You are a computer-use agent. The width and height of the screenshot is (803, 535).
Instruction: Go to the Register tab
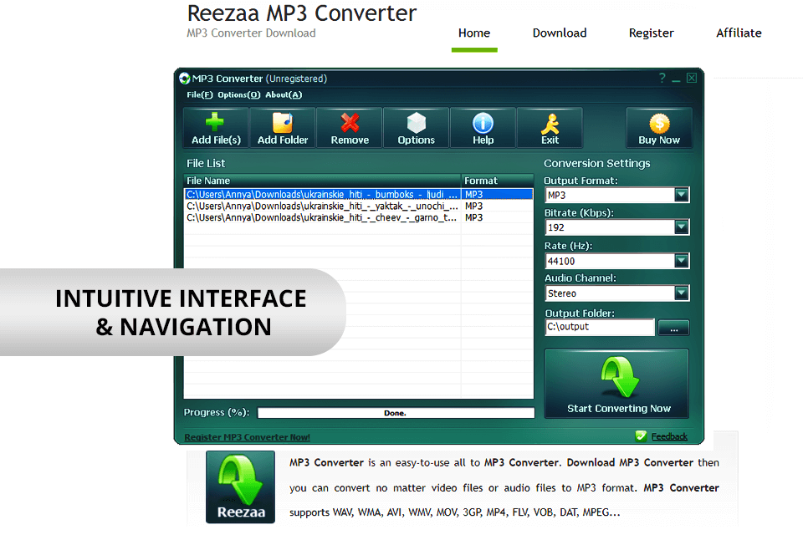click(652, 33)
